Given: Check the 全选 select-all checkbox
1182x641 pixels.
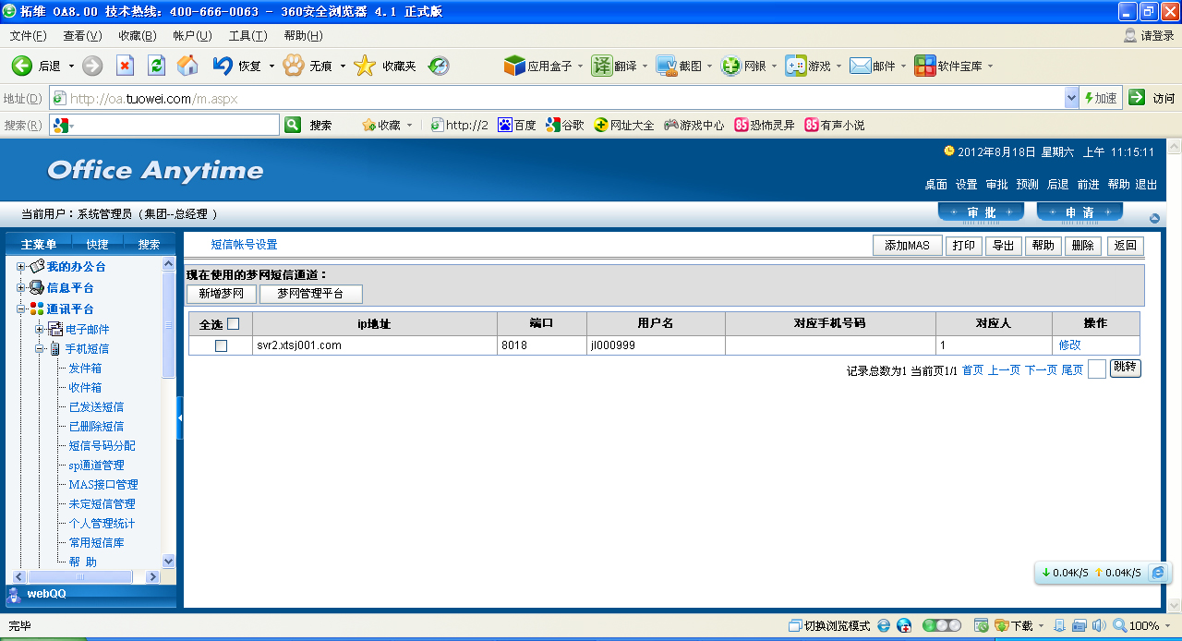Looking at the screenshot, I should (233, 323).
